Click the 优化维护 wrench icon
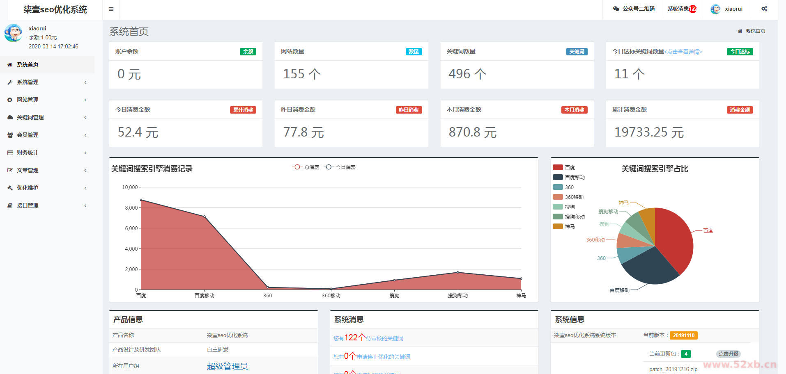Viewport: 786px width, 374px height. point(9,187)
